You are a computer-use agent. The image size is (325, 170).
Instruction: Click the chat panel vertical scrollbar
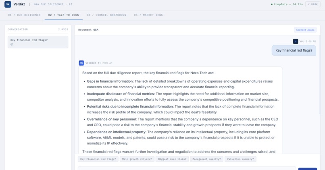click(x=320, y=75)
